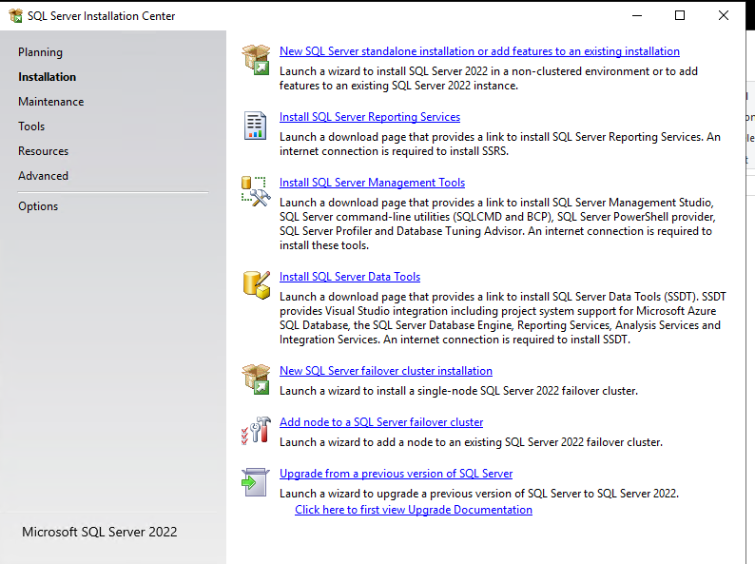The height and width of the screenshot is (564, 755).
Task: Click the add node checklist tools icon
Action: pyautogui.click(x=256, y=430)
